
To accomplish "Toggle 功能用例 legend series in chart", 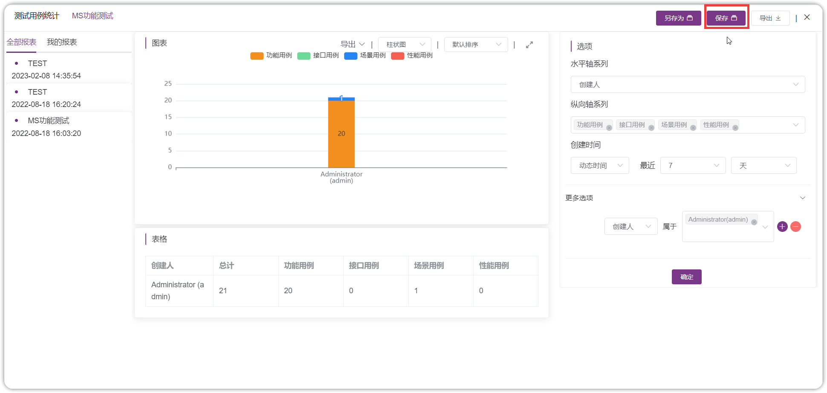I will (x=271, y=55).
